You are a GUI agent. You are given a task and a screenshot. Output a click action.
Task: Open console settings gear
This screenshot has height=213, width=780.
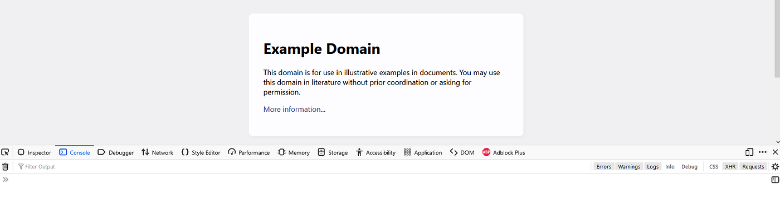tap(775, 166)
